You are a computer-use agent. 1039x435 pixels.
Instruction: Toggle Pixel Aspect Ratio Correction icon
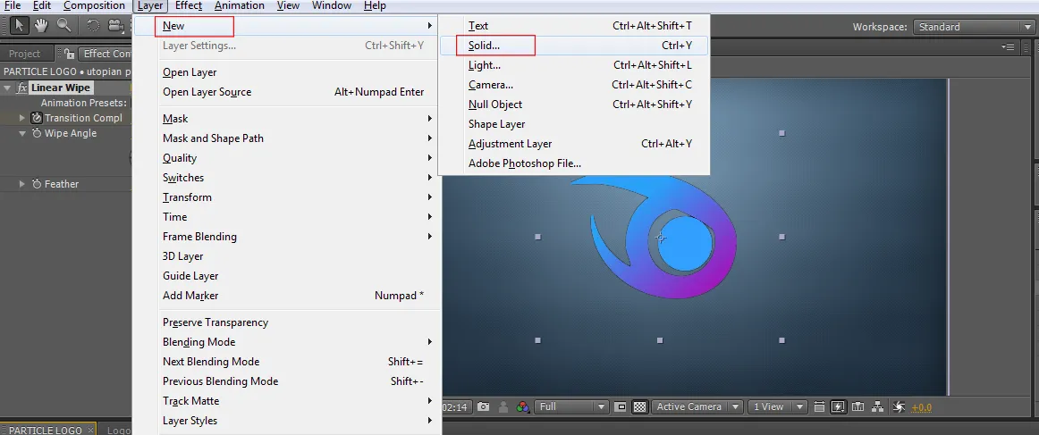tap(819, 406)
